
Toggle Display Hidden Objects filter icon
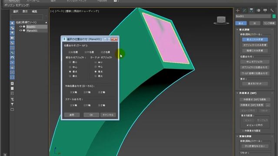click(x=12, y=77)
